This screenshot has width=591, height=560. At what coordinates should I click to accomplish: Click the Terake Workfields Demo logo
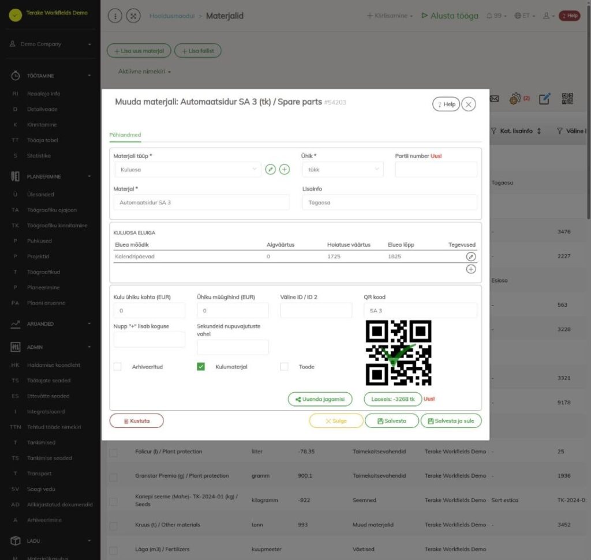16,15
